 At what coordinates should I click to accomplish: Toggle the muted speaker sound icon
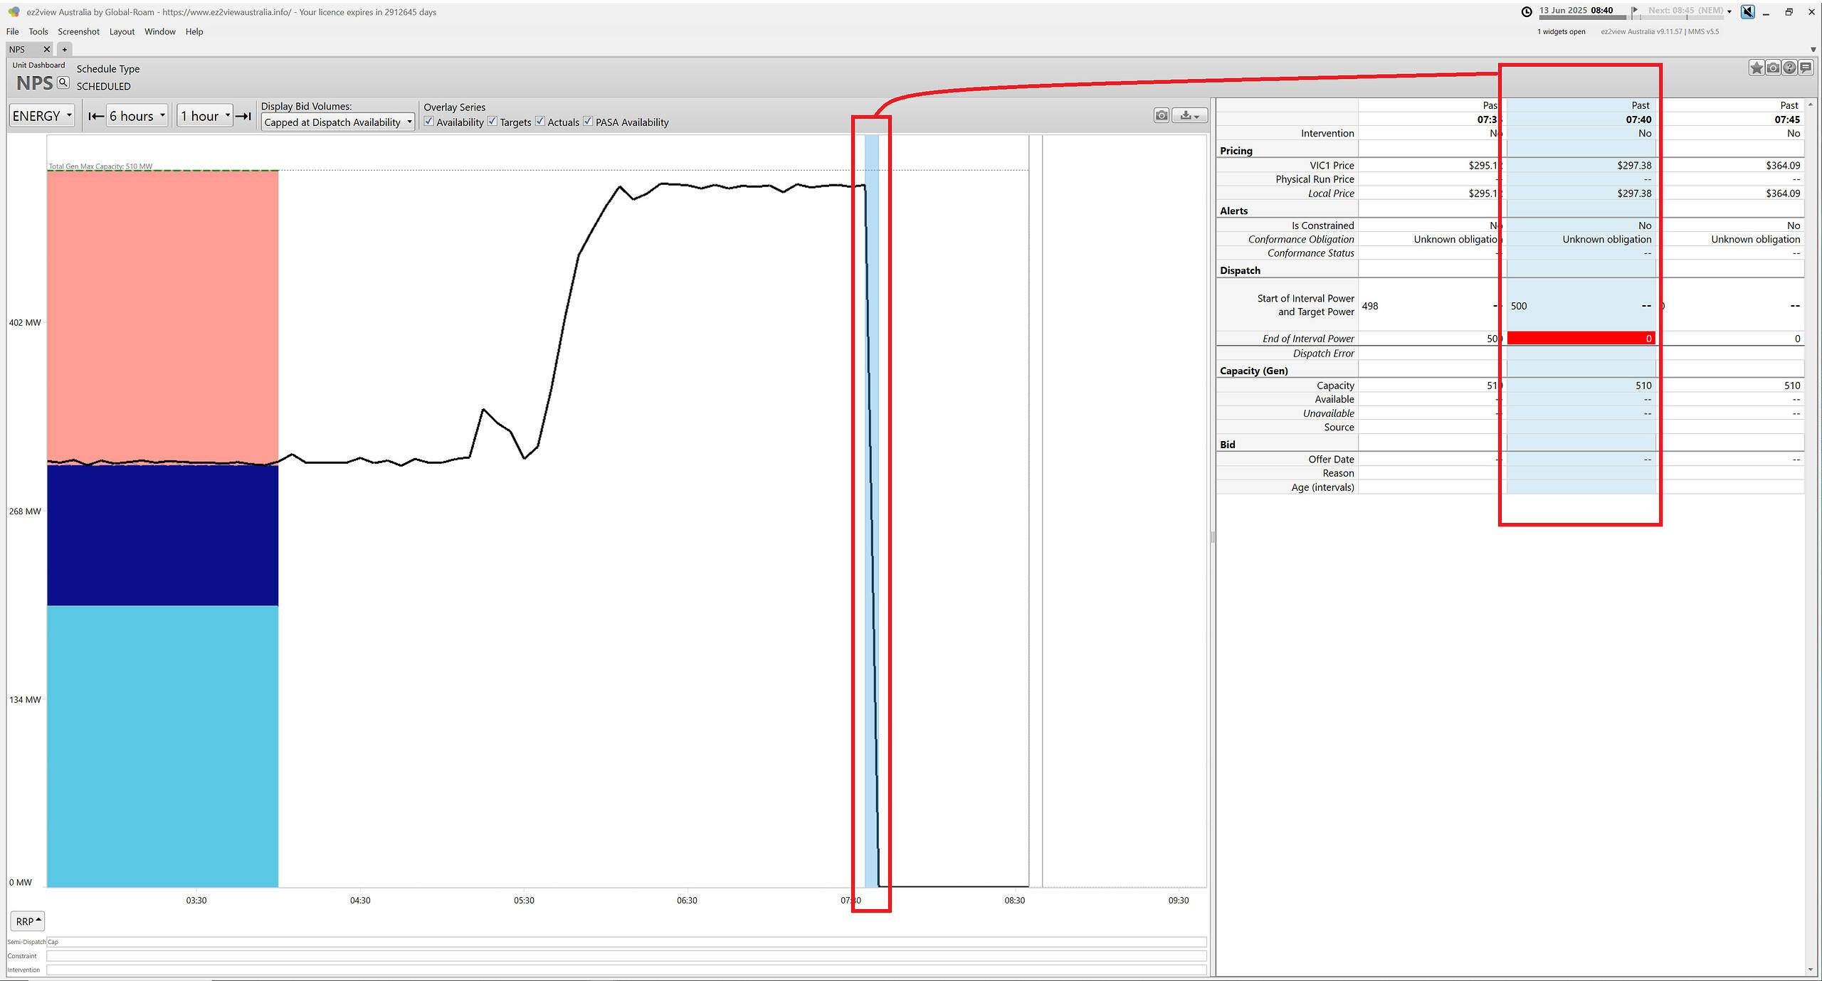tap(1747, 11)
